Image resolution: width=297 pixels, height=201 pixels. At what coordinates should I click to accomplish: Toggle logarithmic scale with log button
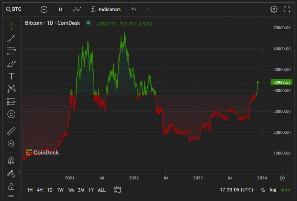tap(273, 190)
